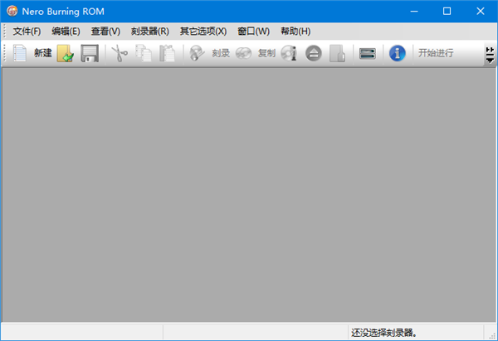Click the save floppy disk icon

click(90, 53)
